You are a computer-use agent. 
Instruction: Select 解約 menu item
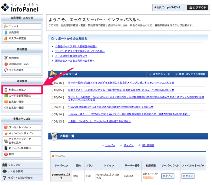click(x=22, y=154)
